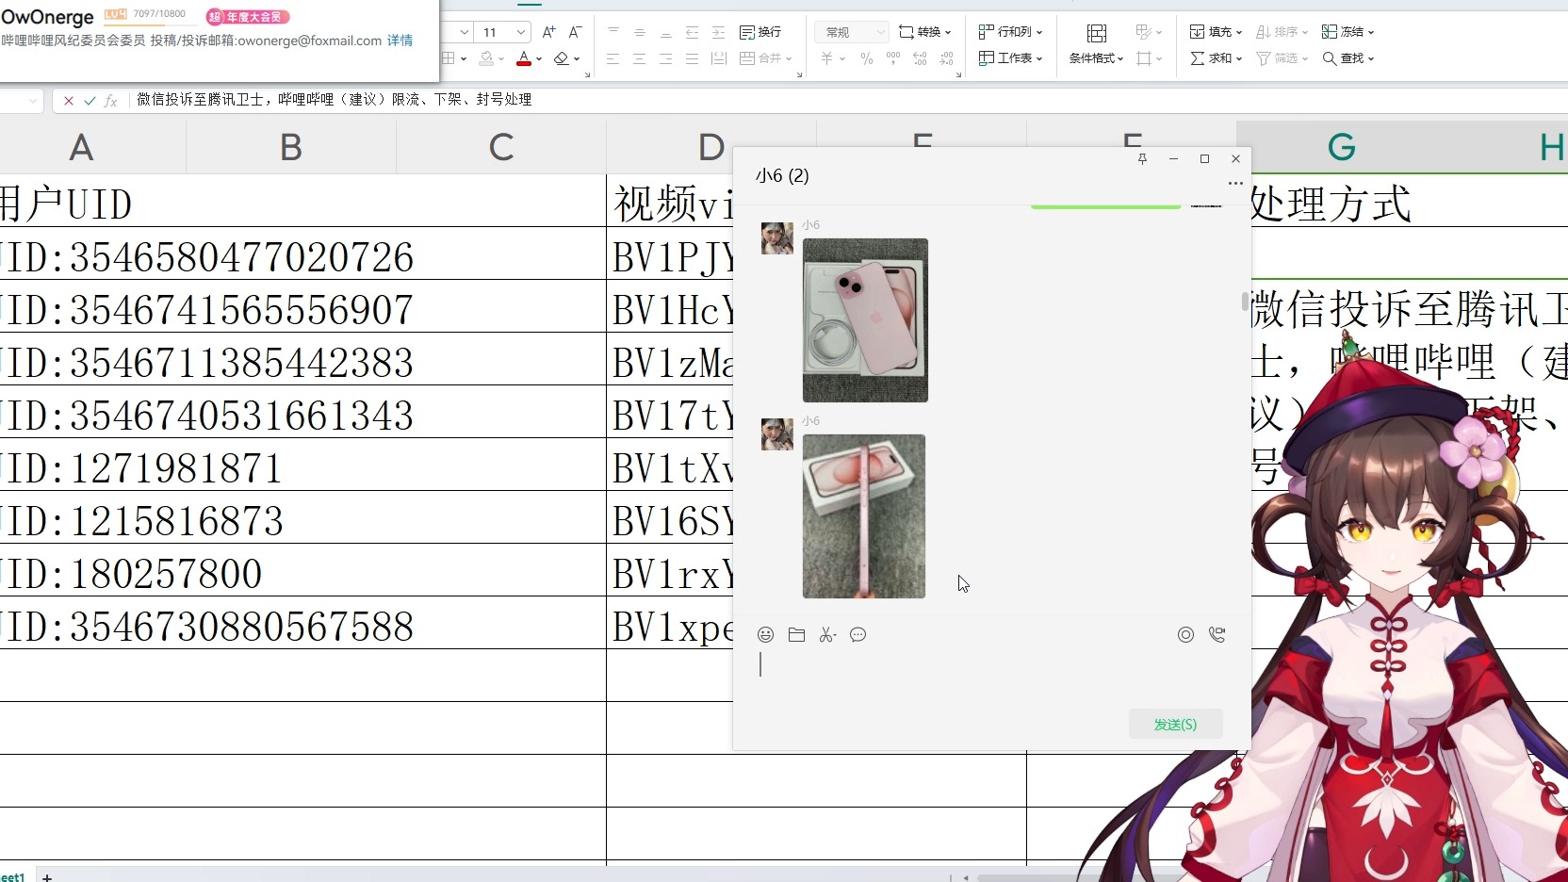This screenshot has height=882, width=1568.
Task: Open the borders dropdown arrow
Action: [464, 58]
